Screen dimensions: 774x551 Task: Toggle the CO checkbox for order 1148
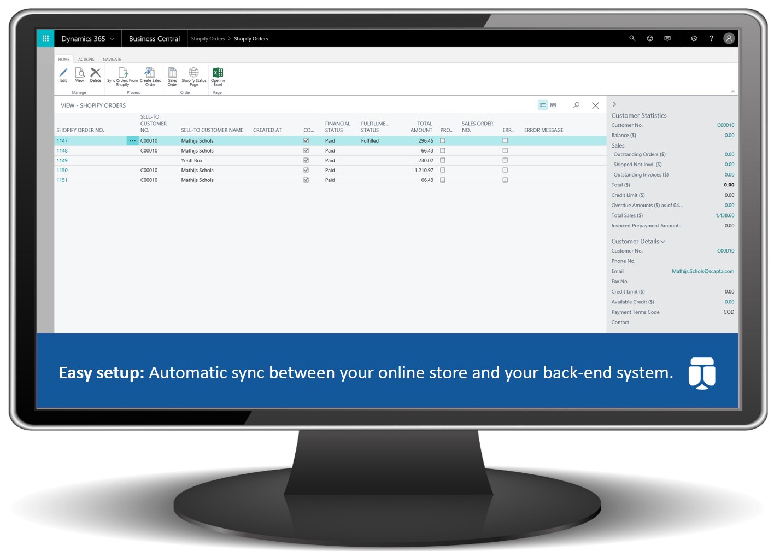[306, 150]
